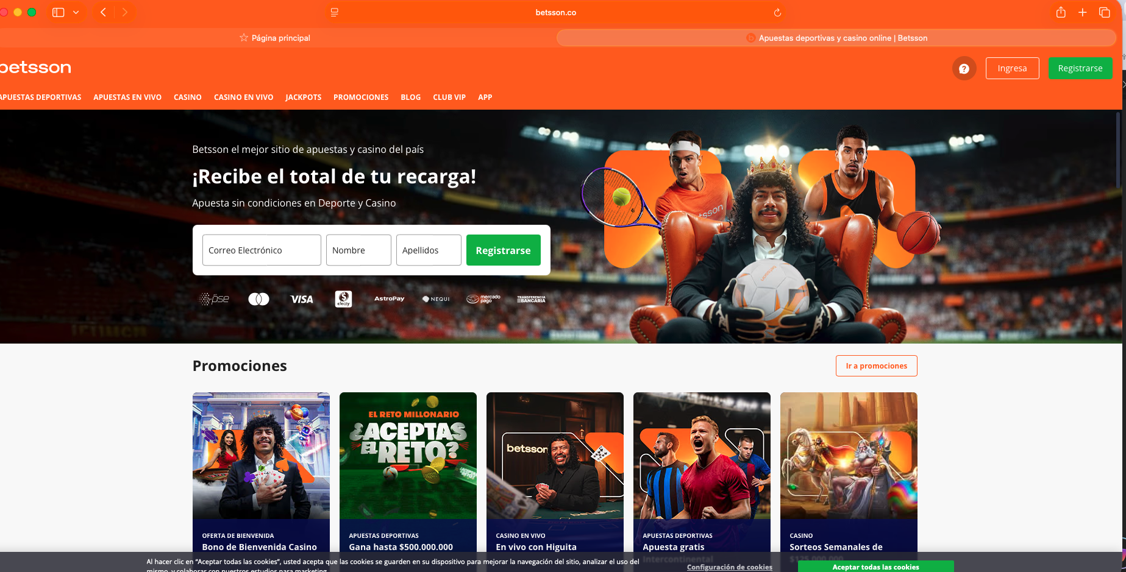This screenshot has width=1126, height=572.
Task: Open the Sorteos Semanales promo image
Action: click(849, 456)
